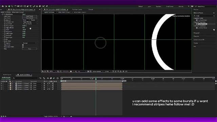The width and height of the screenshot is (217, 122).
Task: Toggle the Show Wipe checkbox
Action: coord(23,45)
